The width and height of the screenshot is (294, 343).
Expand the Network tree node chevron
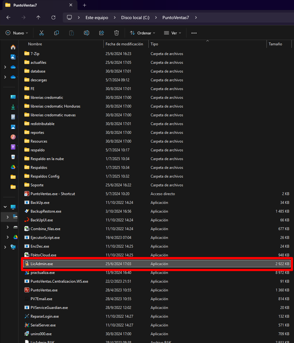[x=5, y=247]
